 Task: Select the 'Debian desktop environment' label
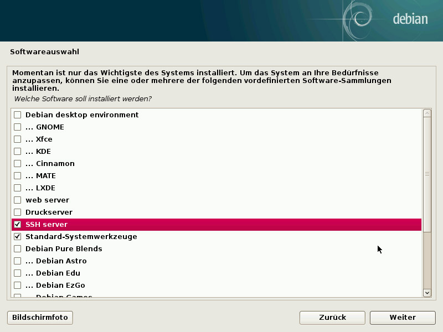82,115
